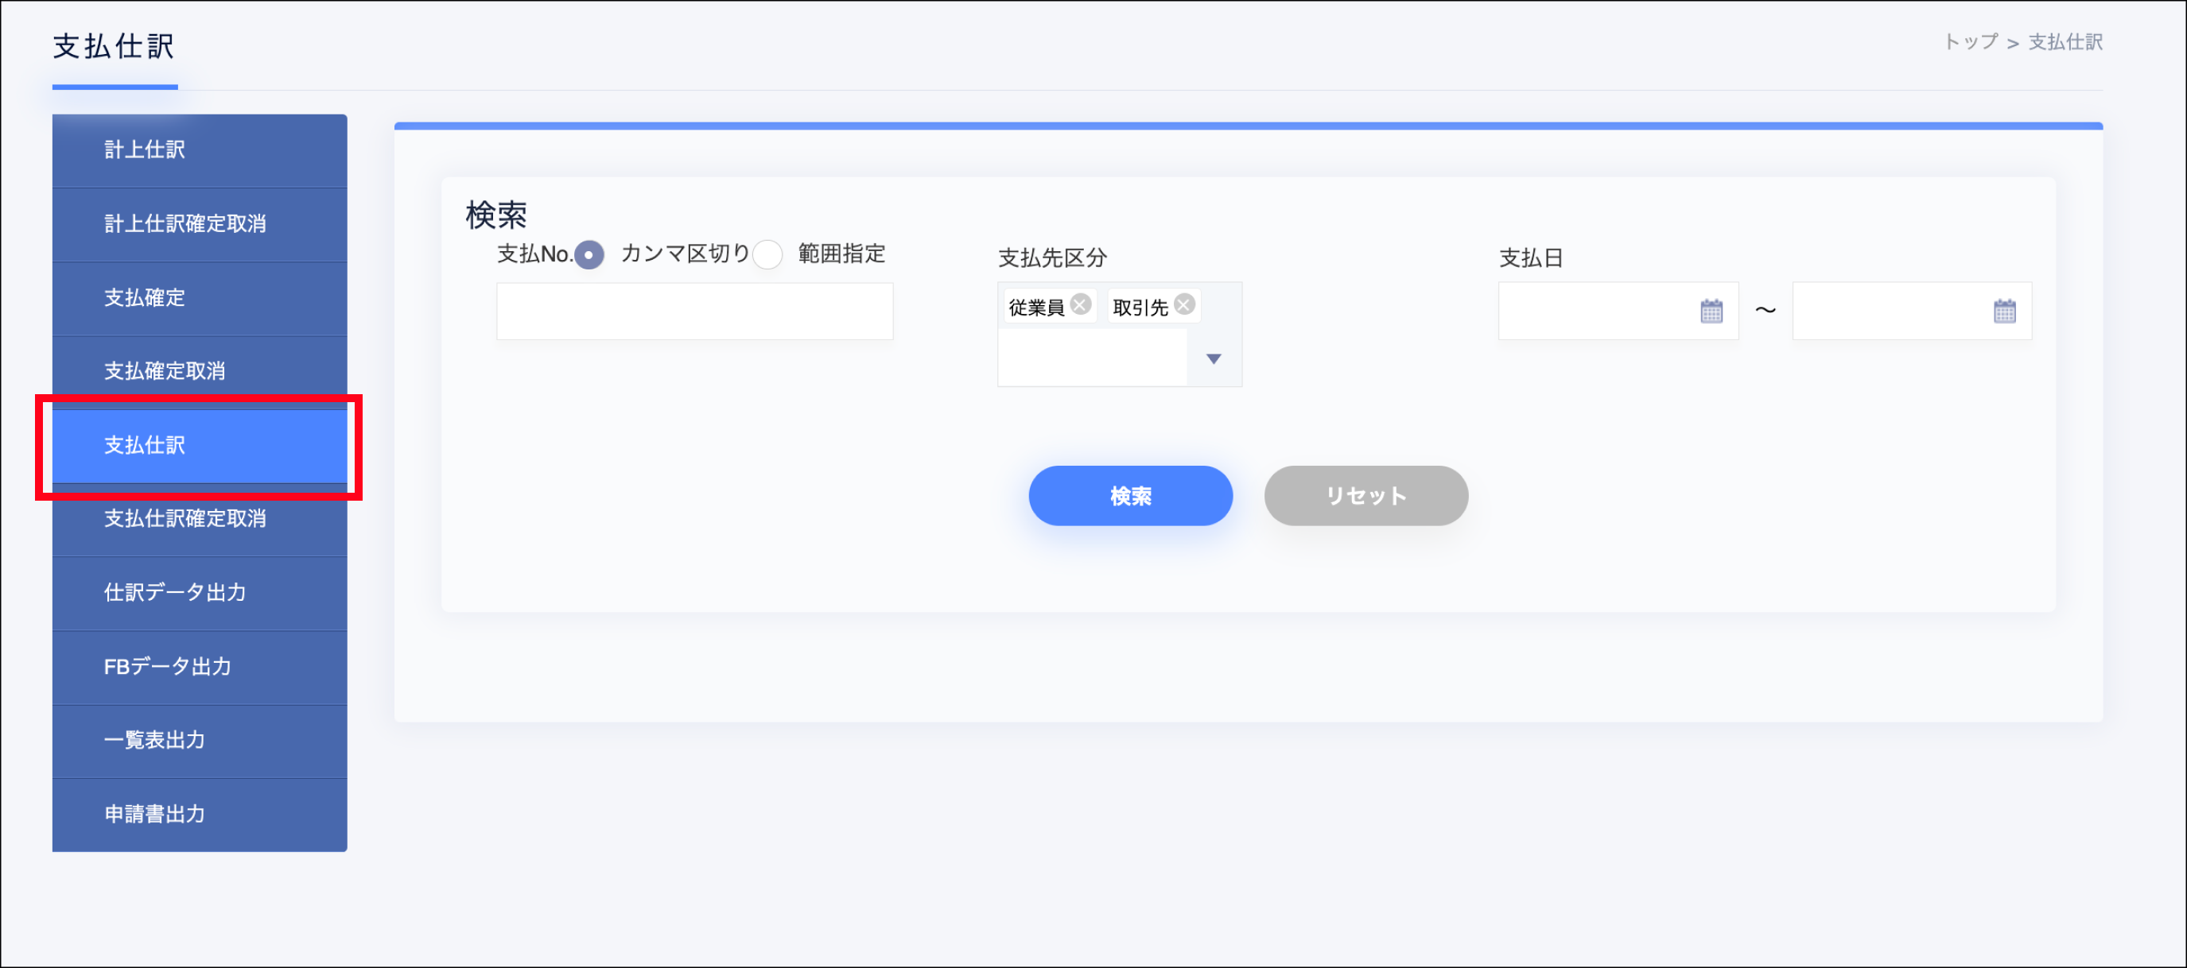Click the 支払No. field label
The height and width of the screenshot is (968, 2187).
coord(534,254)
